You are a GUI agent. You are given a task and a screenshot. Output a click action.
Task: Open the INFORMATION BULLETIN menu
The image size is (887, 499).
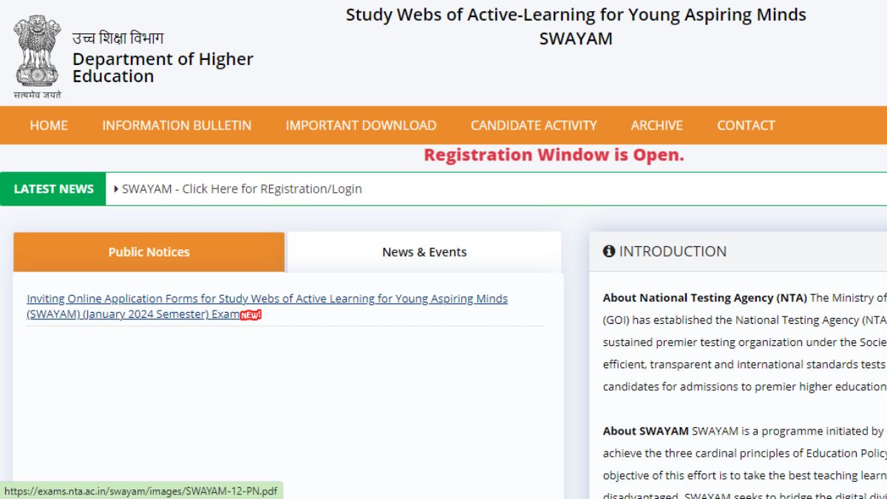(177, 126)
